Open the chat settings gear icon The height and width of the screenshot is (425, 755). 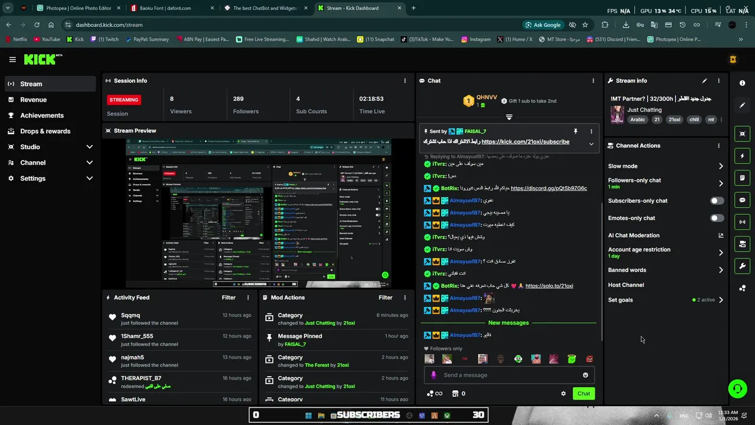pyautogui.click(x=563, y=394)
